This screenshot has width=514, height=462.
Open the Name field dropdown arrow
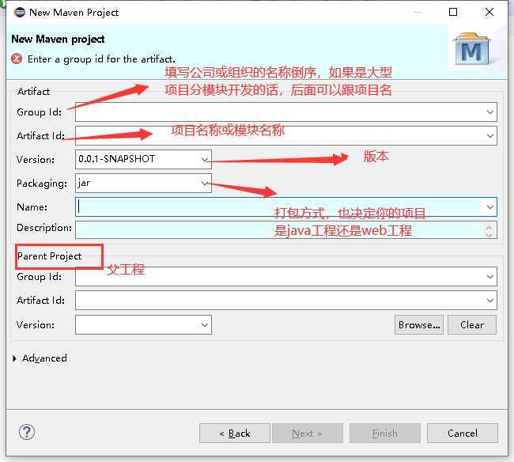pos(489,207)
